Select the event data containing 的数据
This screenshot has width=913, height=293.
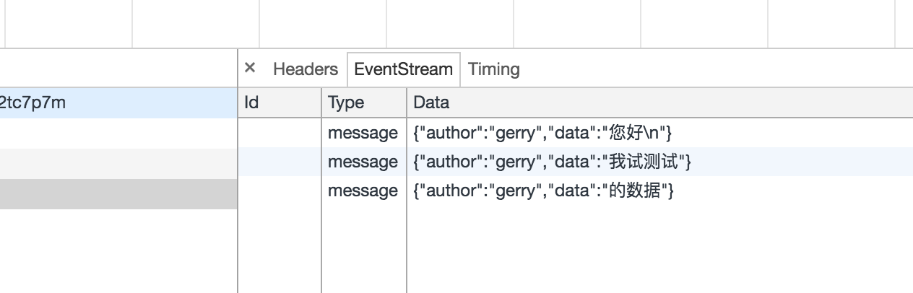[x=543, y=191]
